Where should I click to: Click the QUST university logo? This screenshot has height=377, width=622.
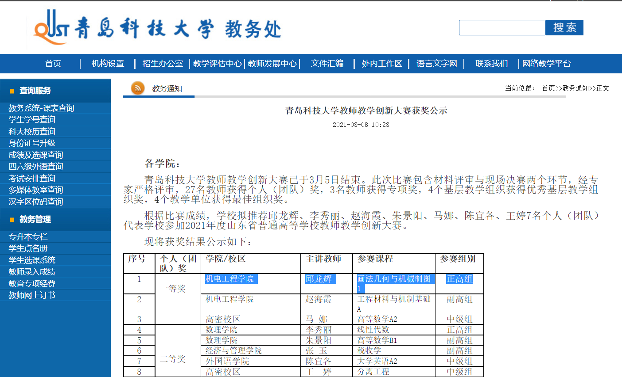click(51, 28)
